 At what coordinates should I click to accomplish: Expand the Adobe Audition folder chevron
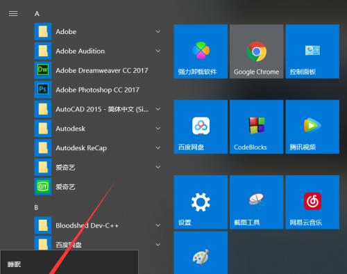tap(158, 51)
